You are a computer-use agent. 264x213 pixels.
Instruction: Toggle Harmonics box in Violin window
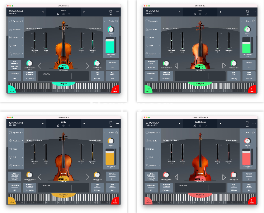tap(15, 76)
